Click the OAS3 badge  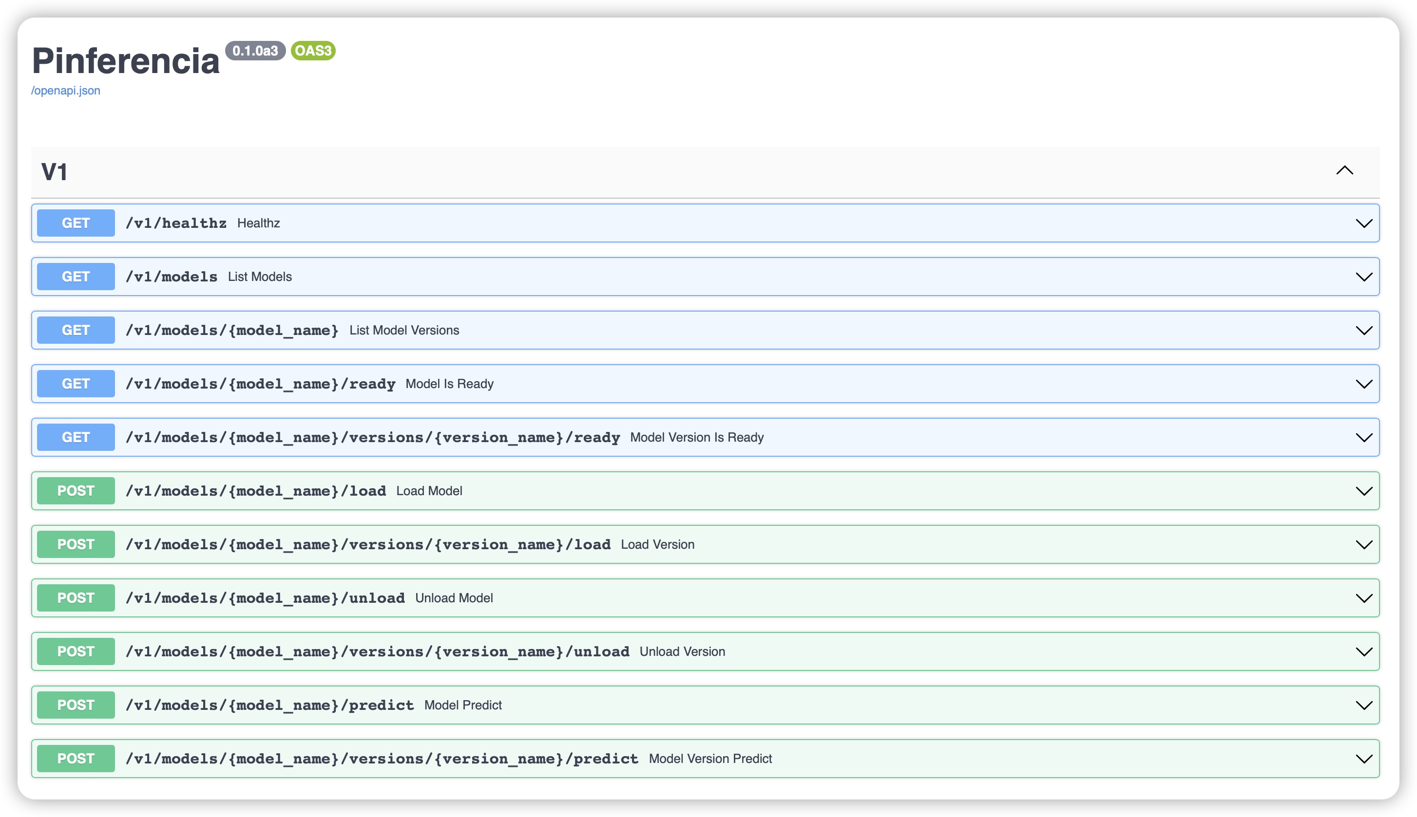pos(313,51)
